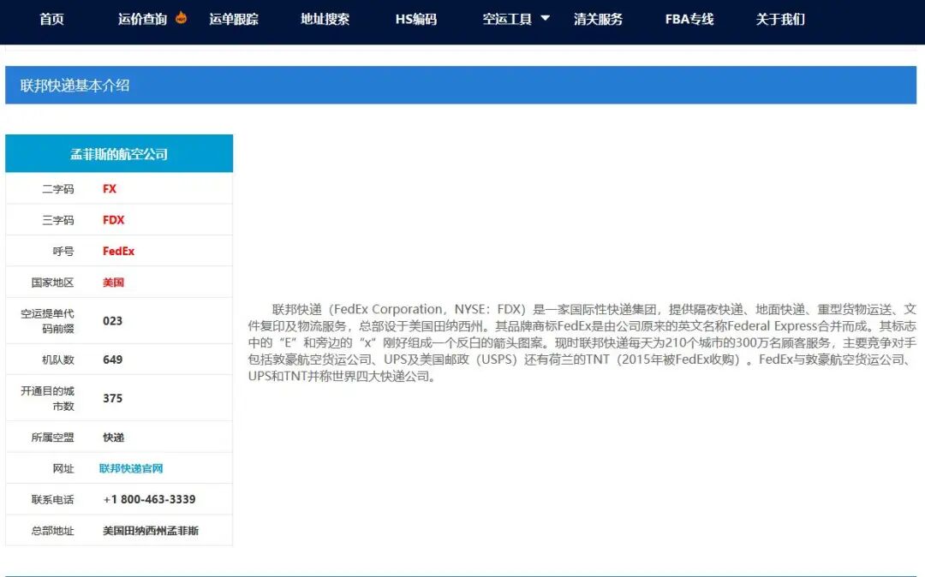
Task: Click the 国家地区 row label
Action: pos(52,283)
